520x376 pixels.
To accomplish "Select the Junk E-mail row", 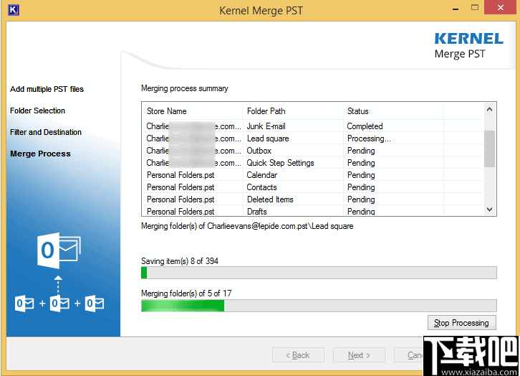I will pyautogui.click(x=313, y=126).
